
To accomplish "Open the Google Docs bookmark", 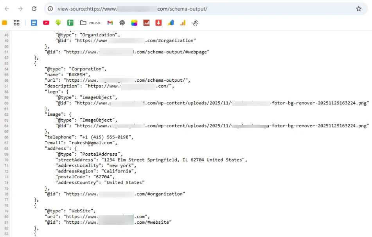I will 33,23.
